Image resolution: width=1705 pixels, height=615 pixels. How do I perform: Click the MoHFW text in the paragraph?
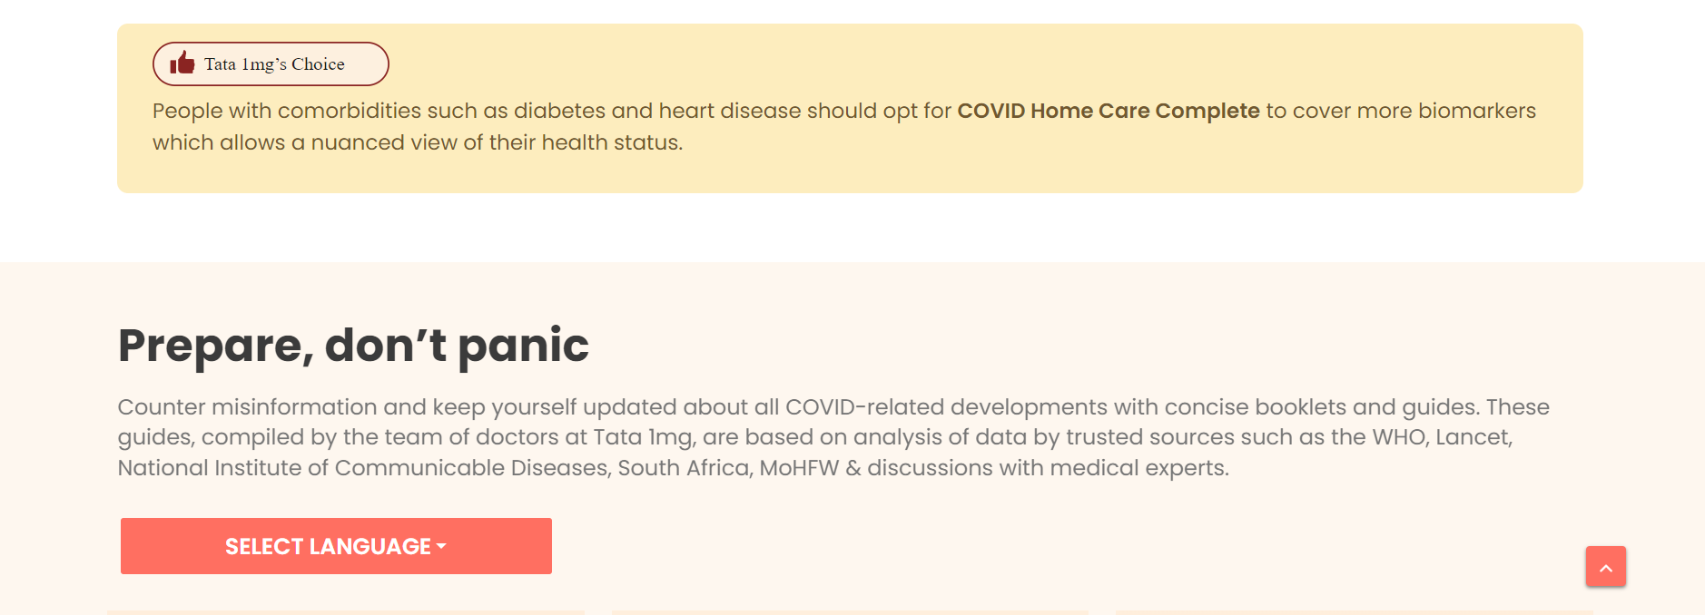(x=799, y=468)
